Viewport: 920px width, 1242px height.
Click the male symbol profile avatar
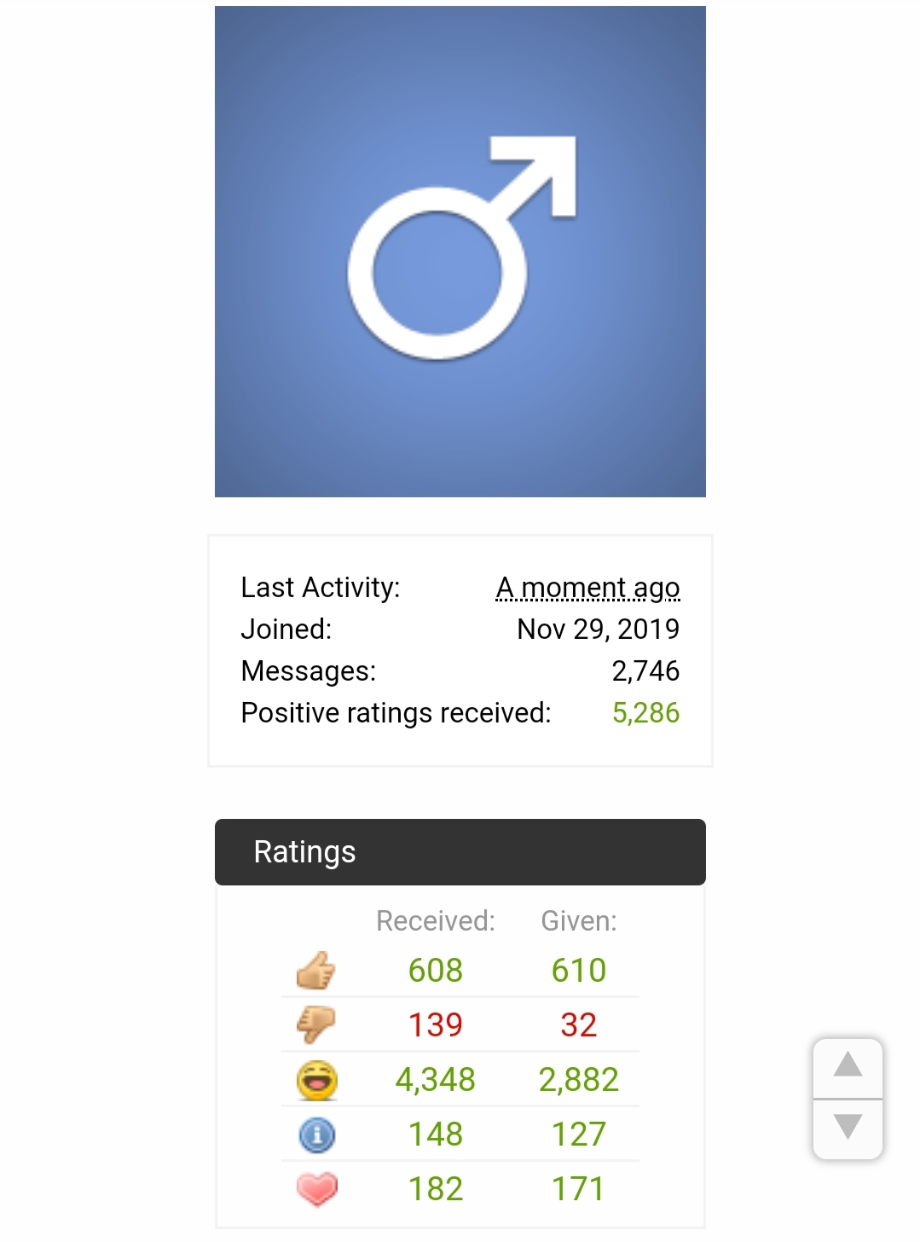(460, 252)
